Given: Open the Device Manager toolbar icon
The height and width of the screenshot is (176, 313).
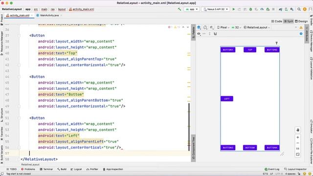Looking at the screenshot, I should tap(286, 9).
